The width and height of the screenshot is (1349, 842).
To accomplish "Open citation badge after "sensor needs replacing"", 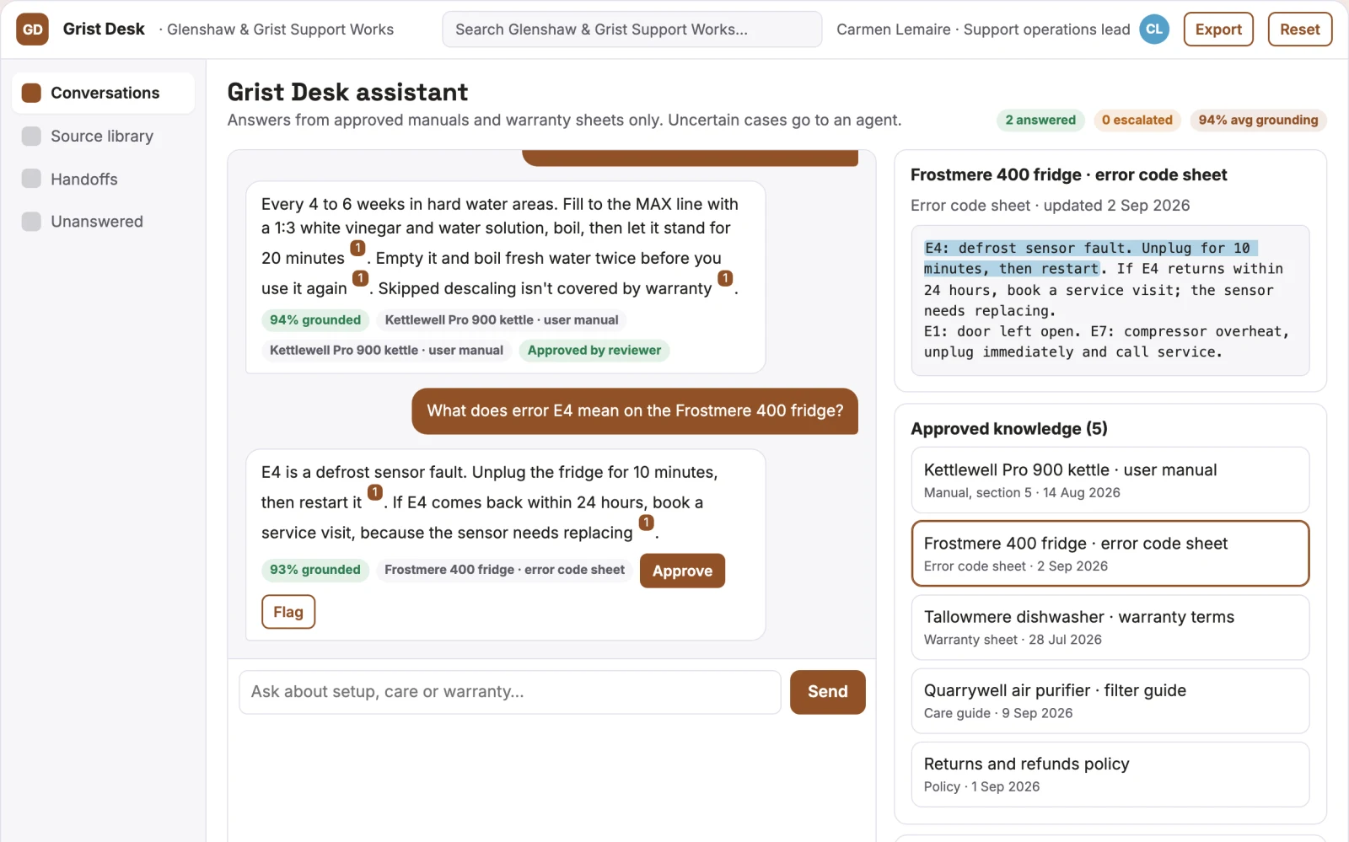I will [x=646, y=523].
